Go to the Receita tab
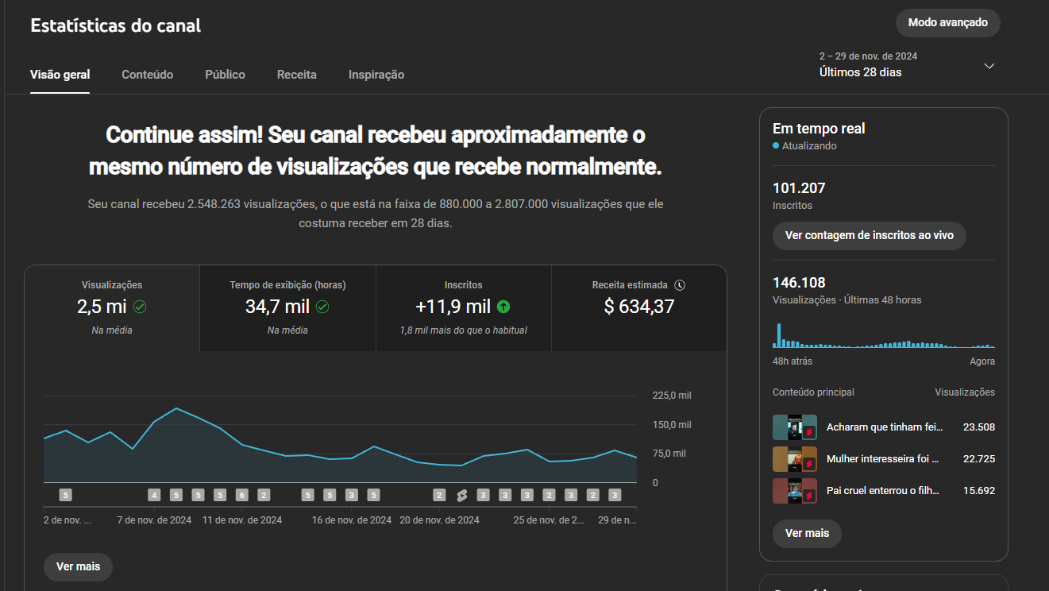The height and width of the screenshot is (591, 1049). pyautogui.click(x=296, y=75)
